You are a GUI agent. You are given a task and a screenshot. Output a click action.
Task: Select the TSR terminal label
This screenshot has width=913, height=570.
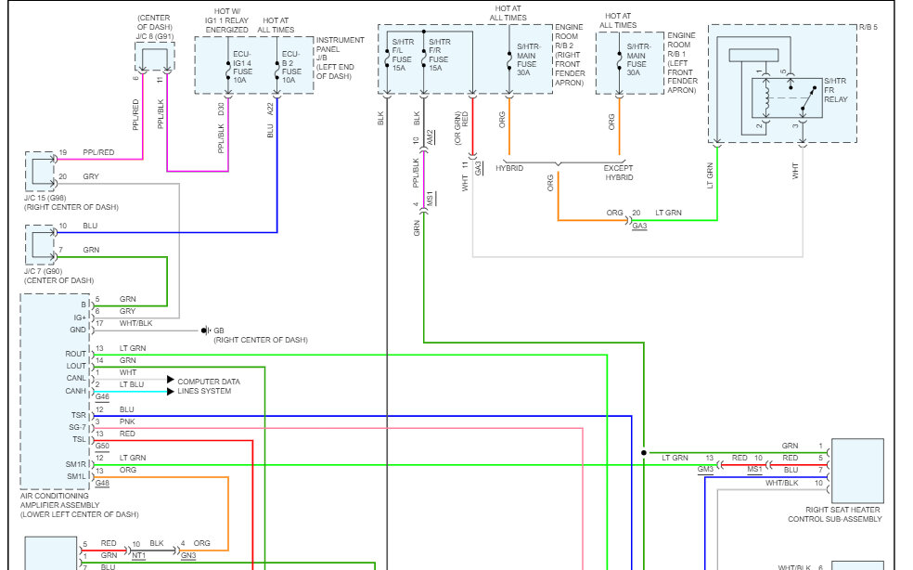point(79,415)
